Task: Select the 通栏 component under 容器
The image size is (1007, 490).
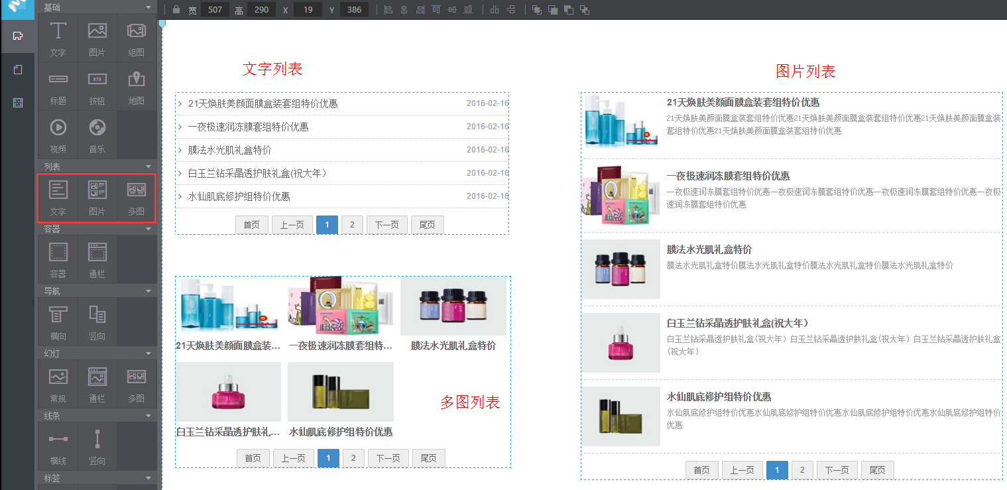Action: (97, 259)
